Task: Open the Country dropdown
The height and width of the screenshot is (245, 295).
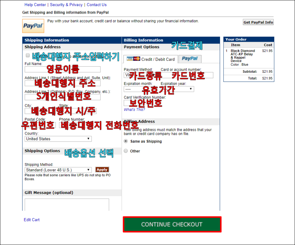Action: 58,139
